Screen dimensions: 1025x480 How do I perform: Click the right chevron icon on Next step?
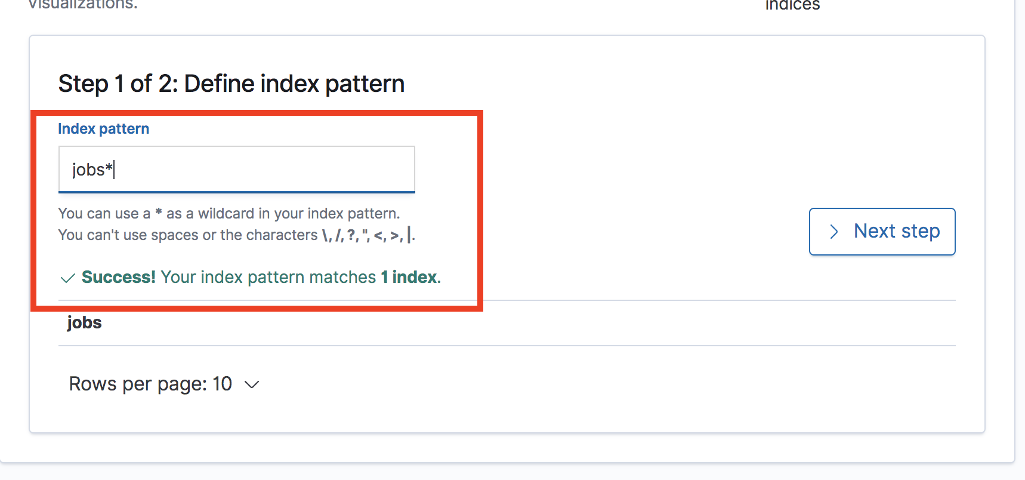pos(834,232)
